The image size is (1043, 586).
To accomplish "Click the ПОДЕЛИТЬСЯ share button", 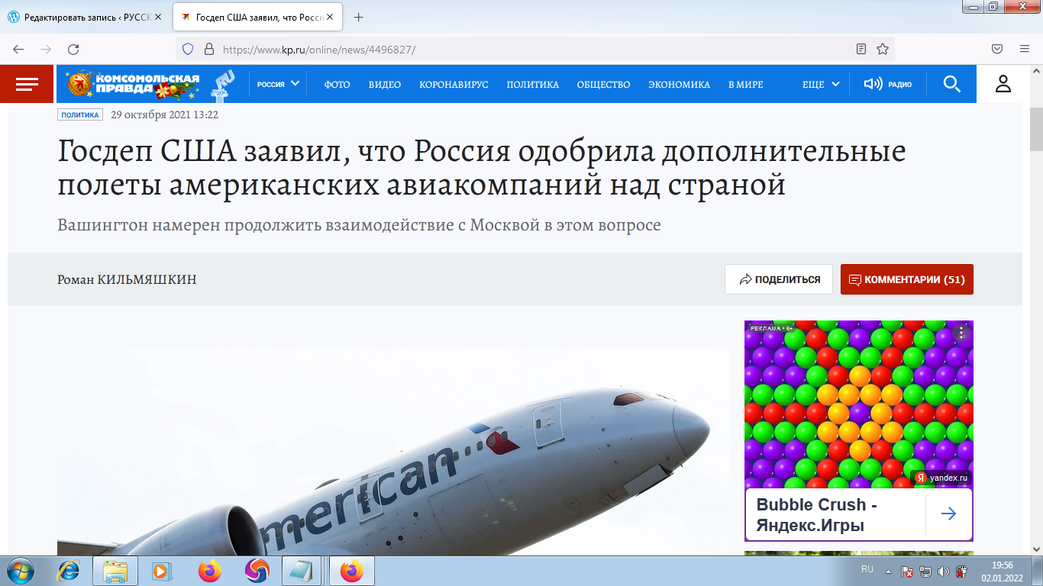I will [x=778, y=279].
